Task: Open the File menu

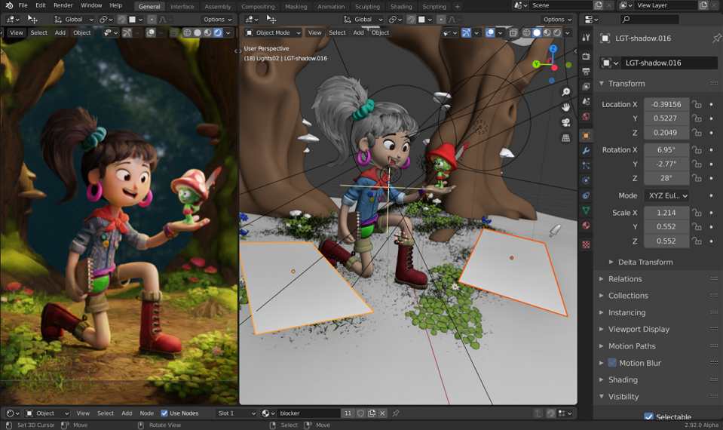Action: pos(23,5)
